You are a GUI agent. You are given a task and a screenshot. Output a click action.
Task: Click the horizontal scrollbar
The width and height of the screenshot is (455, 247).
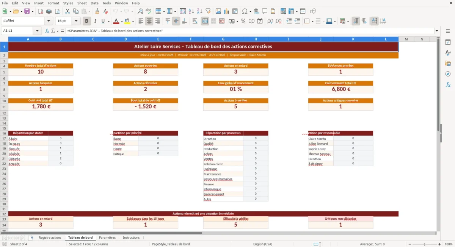(x=218, y=233)
